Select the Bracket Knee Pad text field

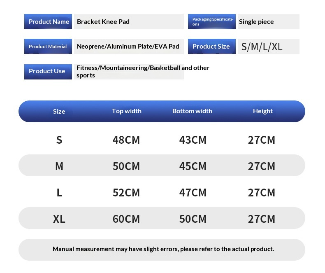pos(129,21)
